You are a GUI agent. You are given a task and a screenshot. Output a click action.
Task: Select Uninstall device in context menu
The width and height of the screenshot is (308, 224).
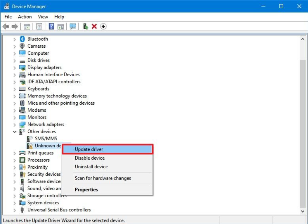[x=91, y=167]
